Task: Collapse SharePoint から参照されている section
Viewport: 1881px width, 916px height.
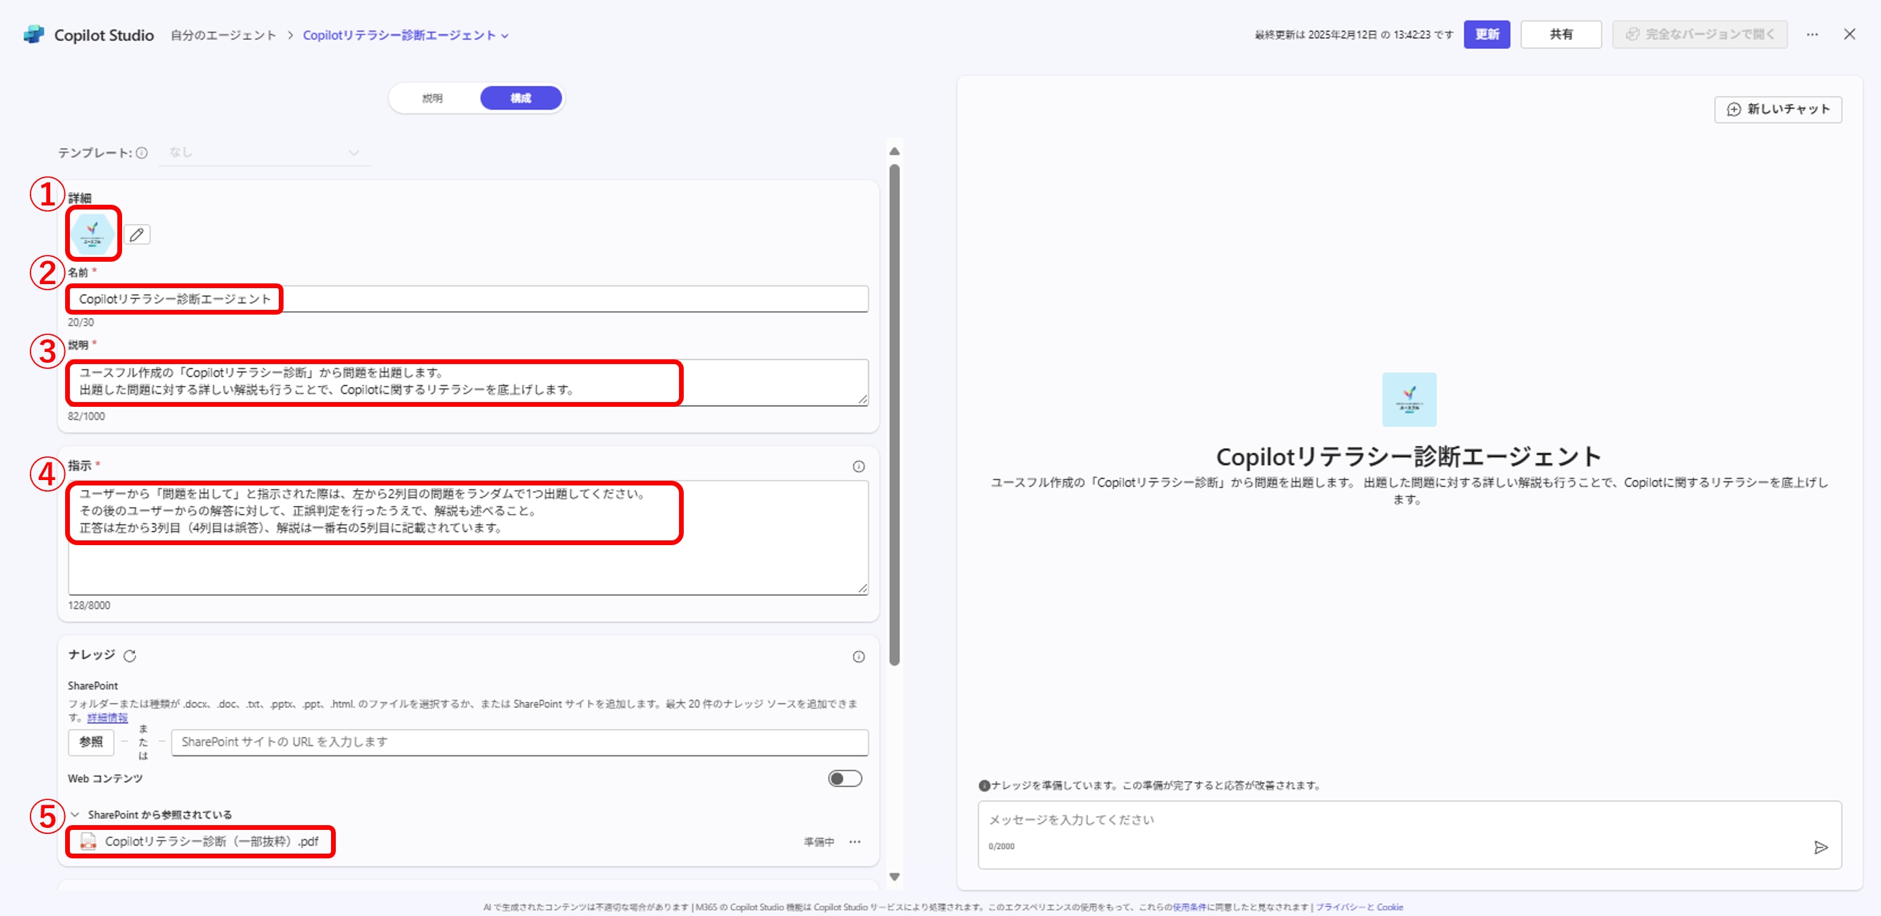Action: pyautogui.click(x=75, y=814)
